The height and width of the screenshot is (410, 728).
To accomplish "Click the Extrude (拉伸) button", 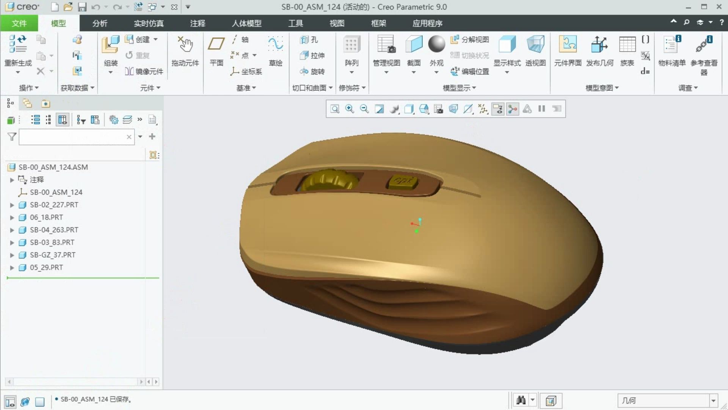I will 312,55.
